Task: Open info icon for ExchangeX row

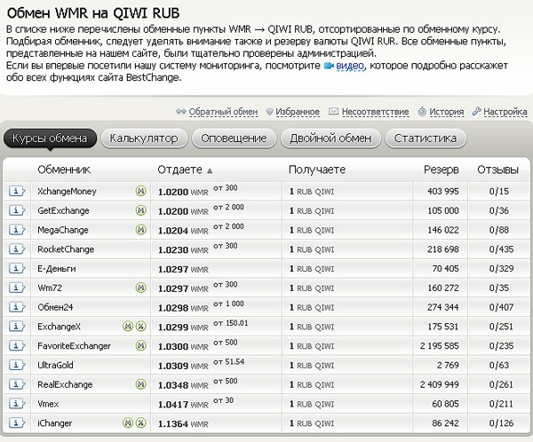Action: [x=17, y=327]
